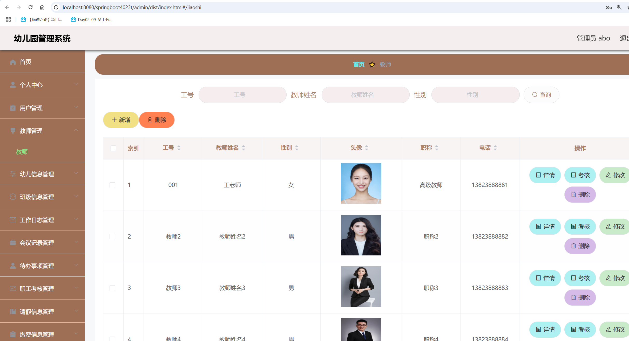This screenshot has width=629, height=341.
Task: Sort the 电话 column with its sort arrows
Action: [495, 148]
